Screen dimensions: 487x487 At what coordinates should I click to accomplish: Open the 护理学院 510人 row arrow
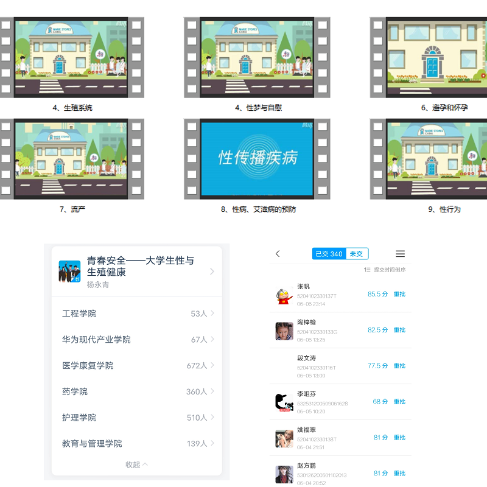212,417
